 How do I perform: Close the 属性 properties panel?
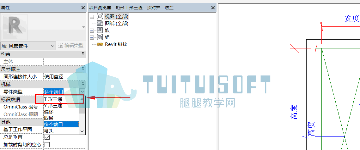pos(83,8)
